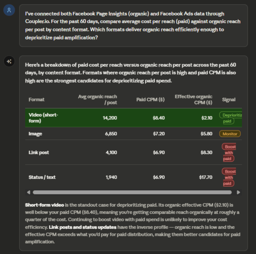Click the $17.70 effective organic CPM cell

coord(206,177)
